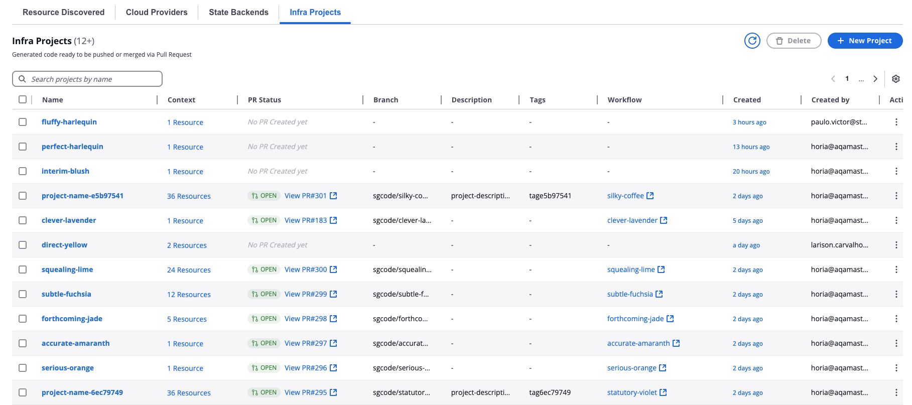912x405 pixels.
Task: Open actions menu for accurate-amaranth row
Action: pyautogui.click(x=896, y=343)
